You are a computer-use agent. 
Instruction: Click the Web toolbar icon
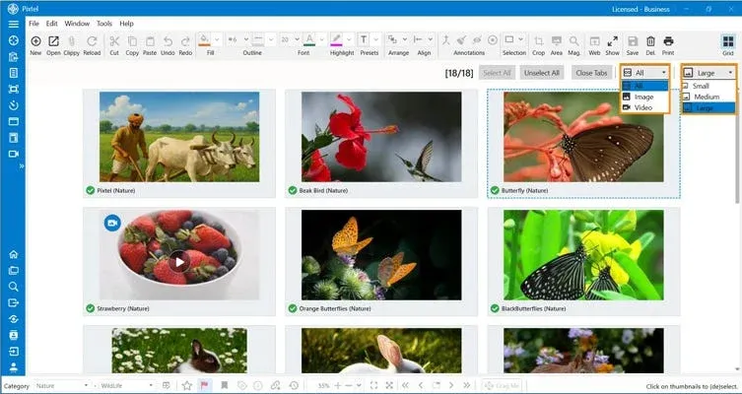[x=594, y=41]
